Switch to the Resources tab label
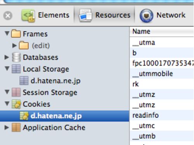Viewport: 194px width, 145px height. pos(113,15)
